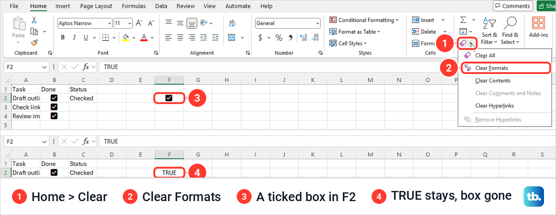Choose Clear Contents from the menu
Image resolution: width=556 pixels, height=215 pixels.
click(505, 80)
